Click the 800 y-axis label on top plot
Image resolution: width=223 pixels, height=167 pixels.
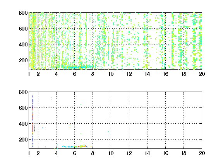coord(23,13)
